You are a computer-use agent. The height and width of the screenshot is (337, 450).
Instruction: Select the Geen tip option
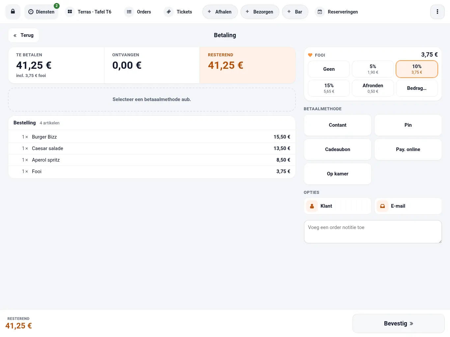[329, 69]
